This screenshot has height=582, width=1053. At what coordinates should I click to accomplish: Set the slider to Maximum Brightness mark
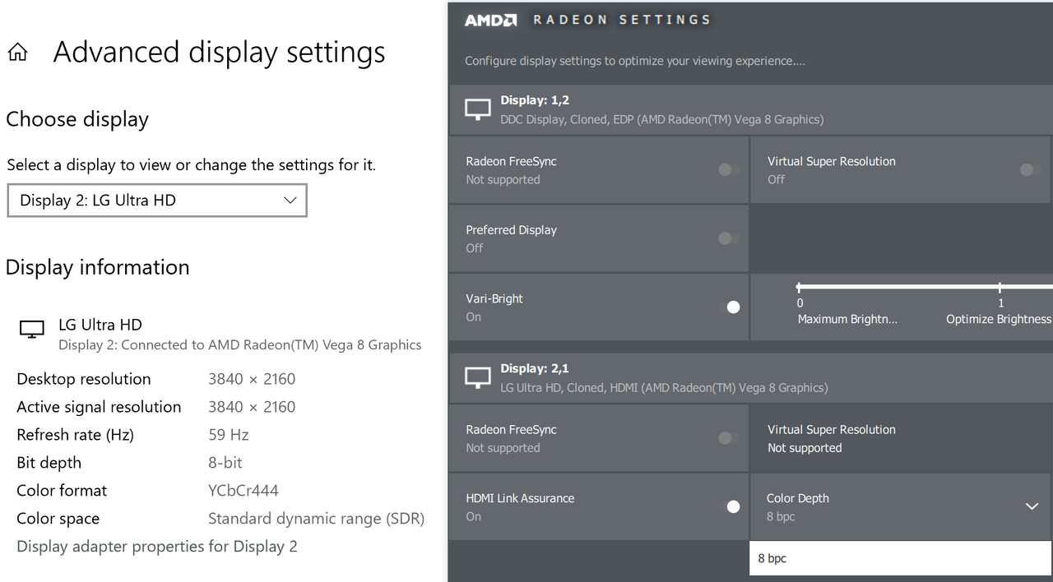[x=799, y=288]
